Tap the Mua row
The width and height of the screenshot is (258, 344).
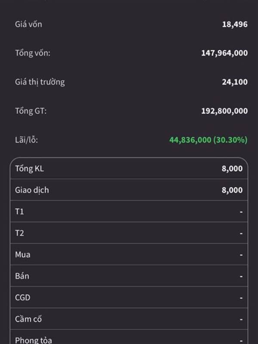pyautogui.click(x=129, y=254)
